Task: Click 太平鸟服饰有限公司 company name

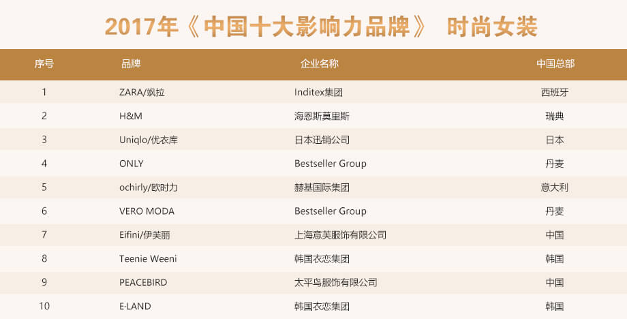Action: point(336,282)
